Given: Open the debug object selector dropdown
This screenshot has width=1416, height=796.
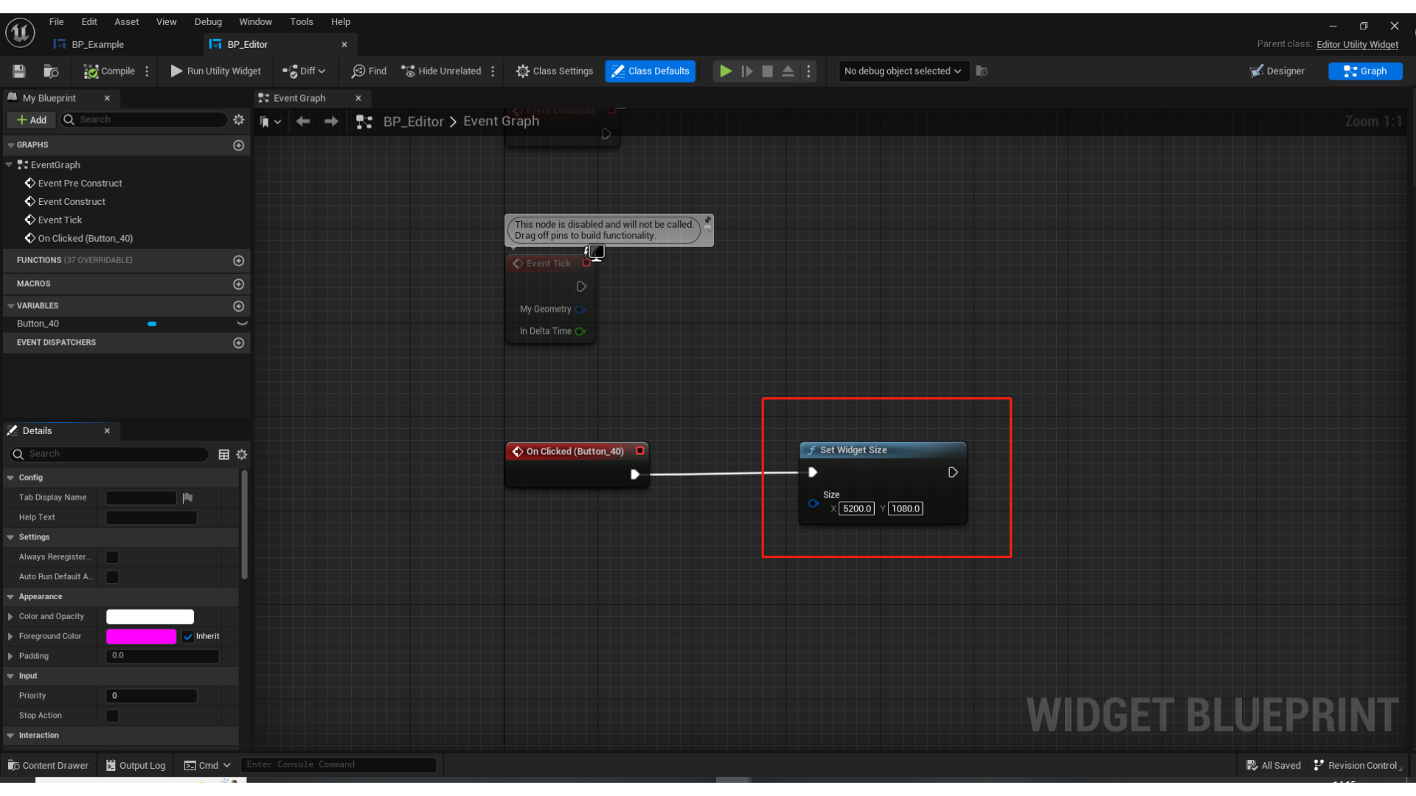Looking at the screenshot, I should (x=903, y=71).
